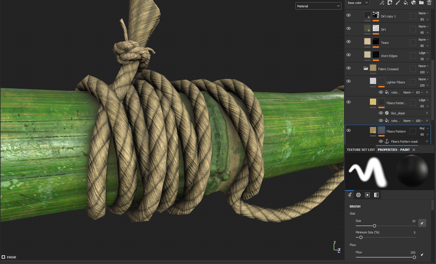Click the add effect magic wand icon
Viewport: 436px width, 264px height.
(382, 3)
